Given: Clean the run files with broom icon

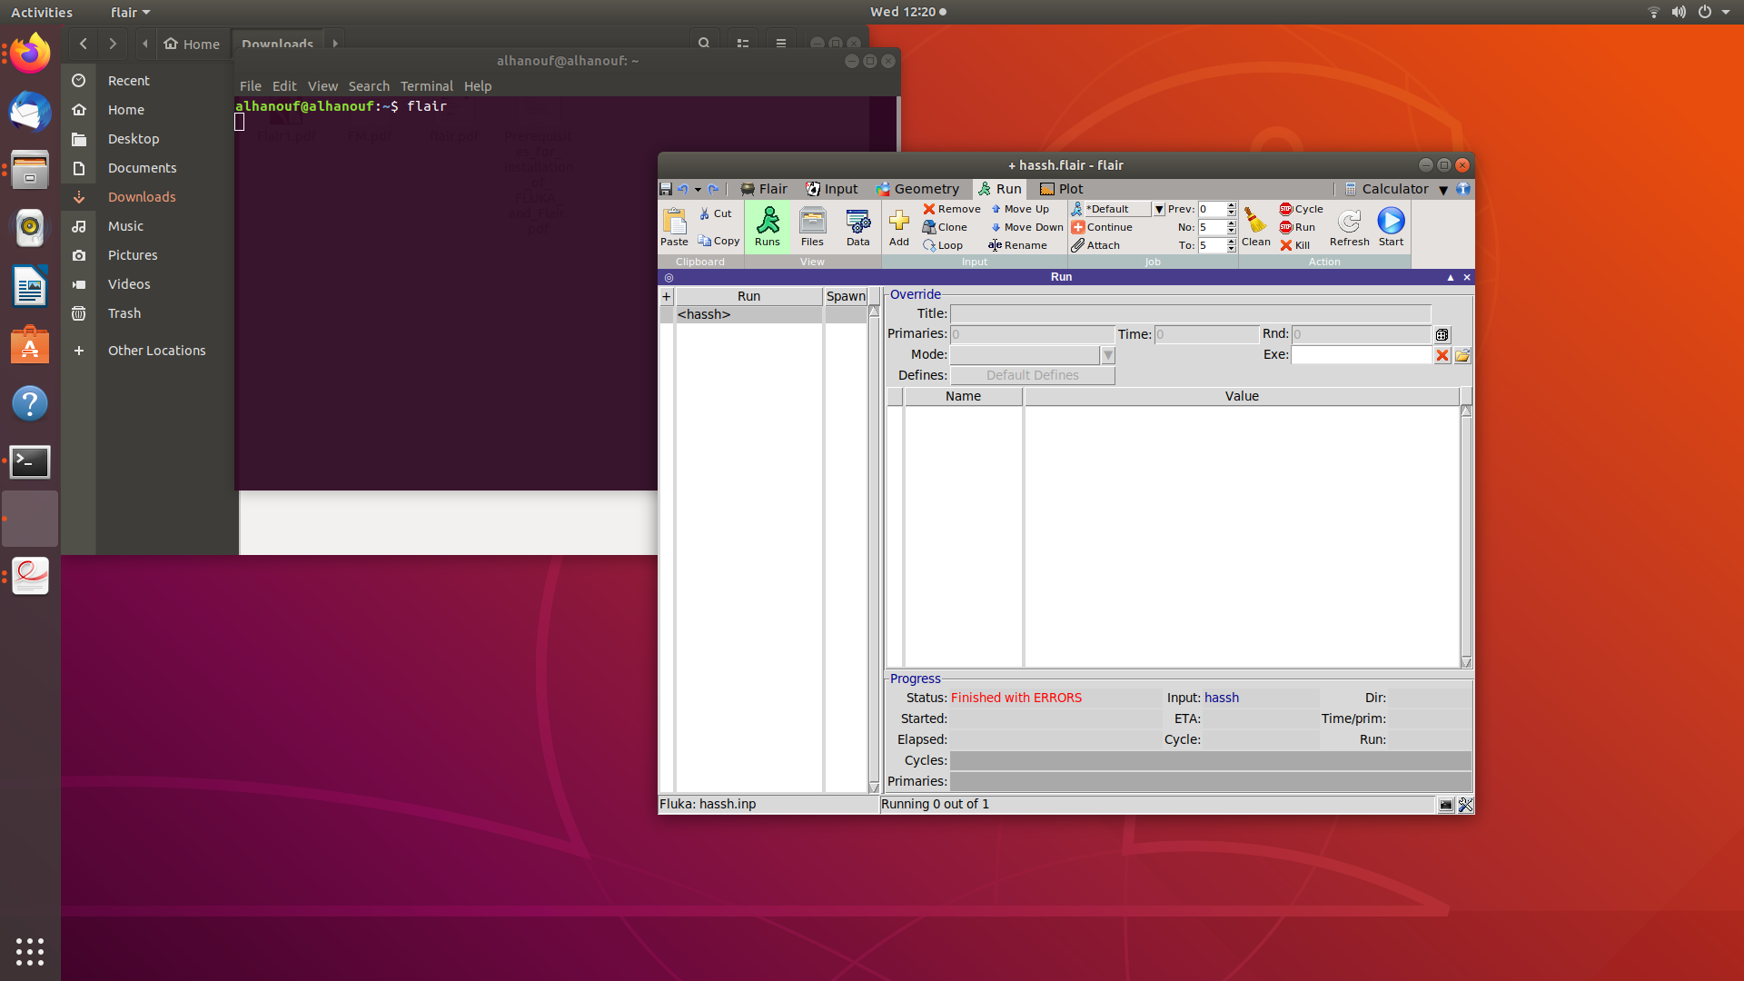Looking at the screenshot, I should [1255, 226].
